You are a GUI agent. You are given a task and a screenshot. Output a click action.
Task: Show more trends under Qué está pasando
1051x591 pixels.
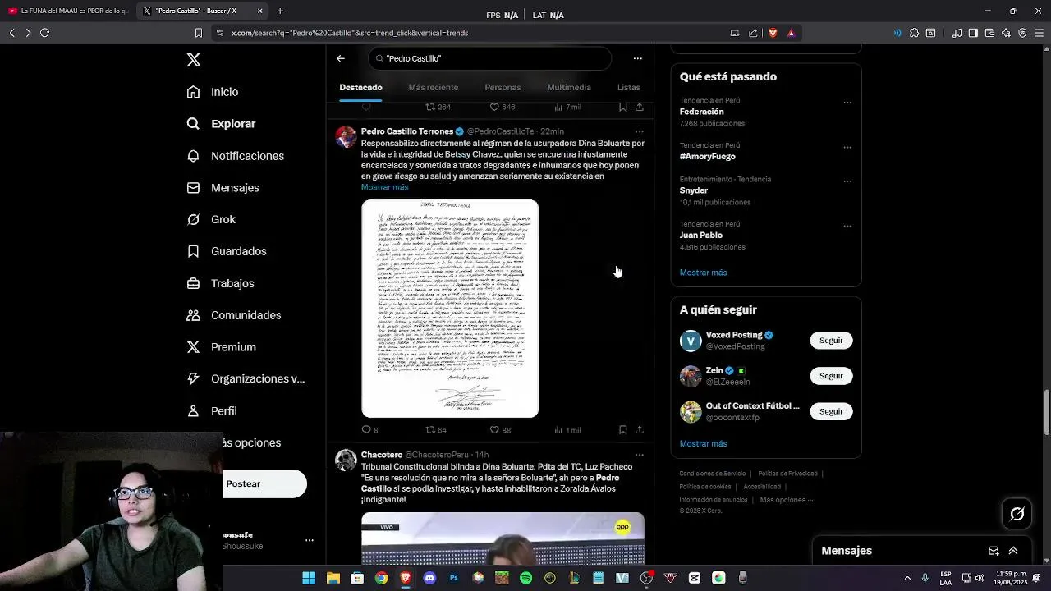(703, 273)
